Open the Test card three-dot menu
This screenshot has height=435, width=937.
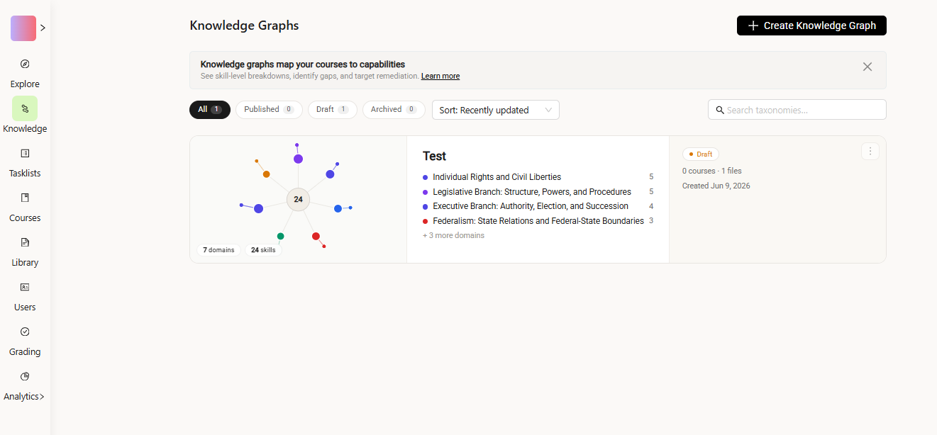click(x=870, y=152)
